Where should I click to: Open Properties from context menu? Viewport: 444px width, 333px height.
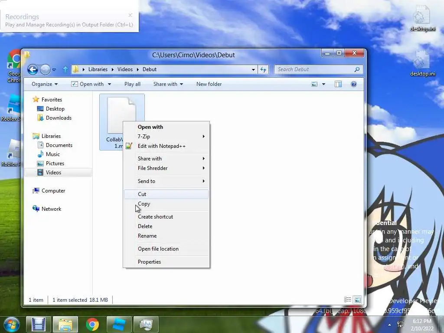tap(166, 262)
